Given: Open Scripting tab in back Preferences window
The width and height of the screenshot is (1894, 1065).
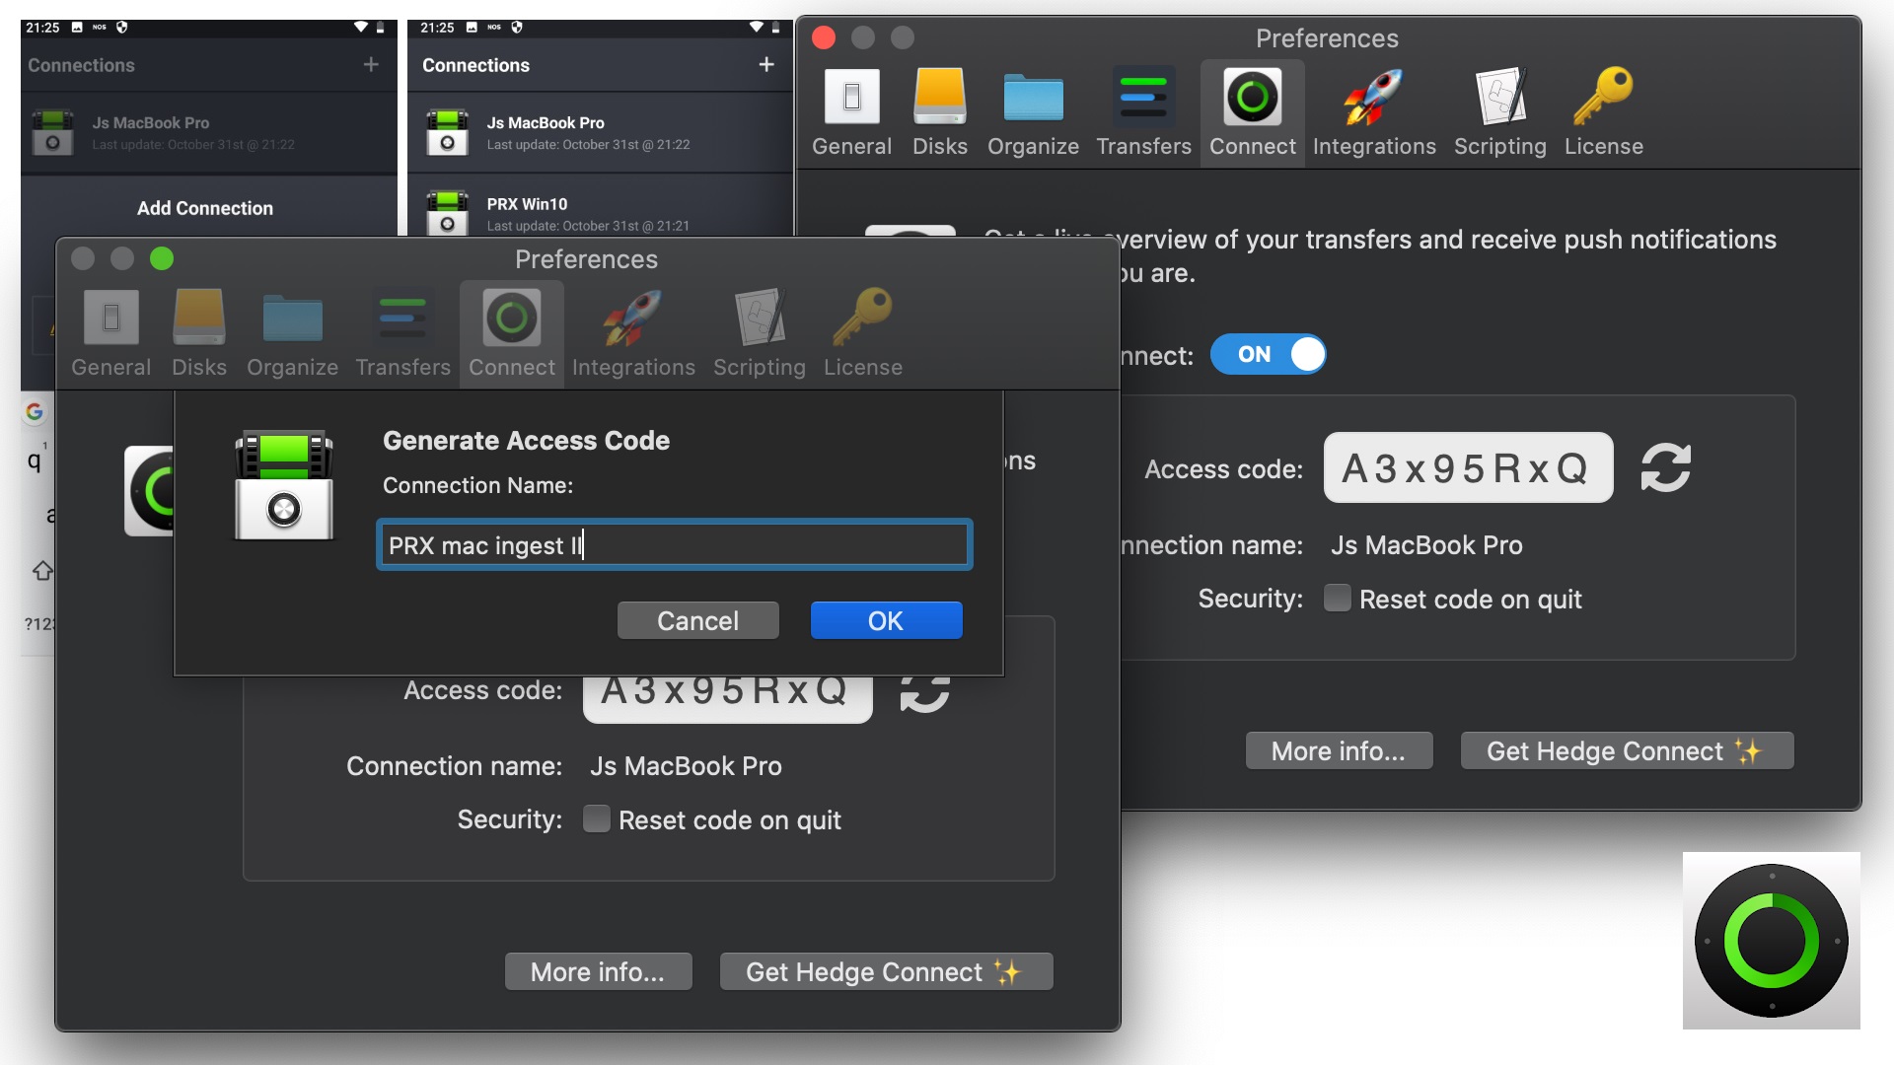Looking at the screenshot, I should (x=1499, y=113).
